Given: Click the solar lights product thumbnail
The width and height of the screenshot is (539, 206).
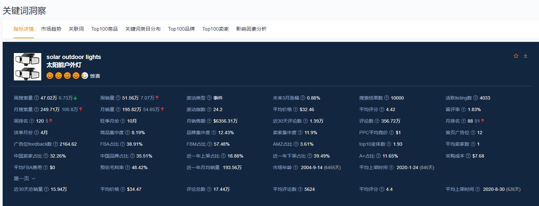Looking at the screenshot, I should coord(27,67).
